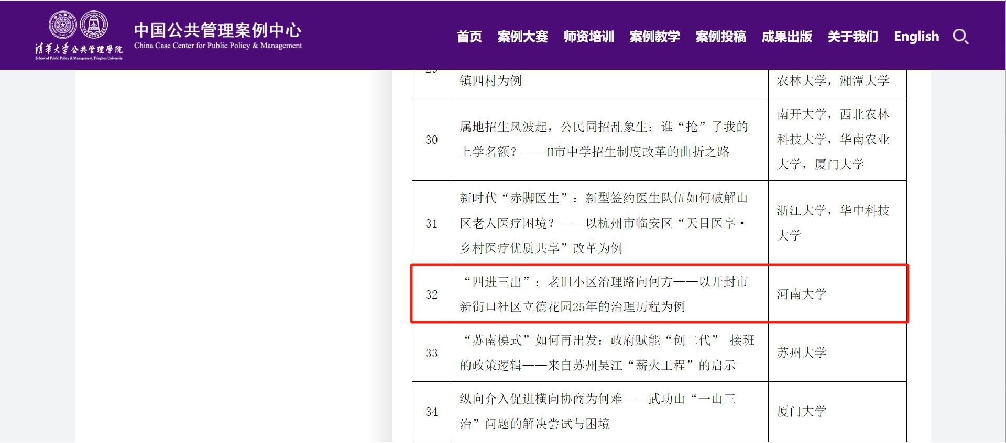1006x443 pixels.
Task: Open the 首页 home menu
Action: tap(469, 37)
